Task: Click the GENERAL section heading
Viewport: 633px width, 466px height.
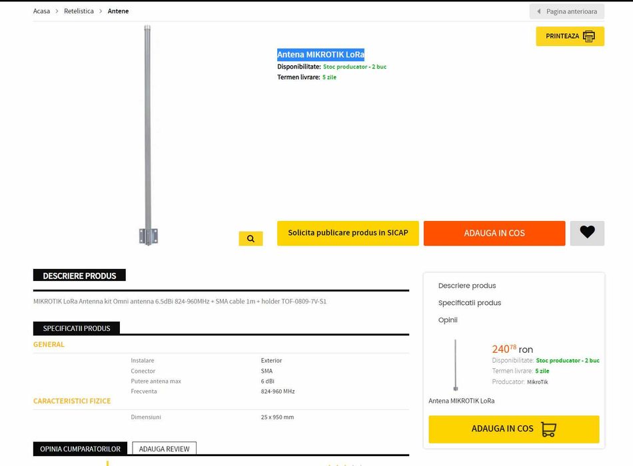Action: (49, 344)
